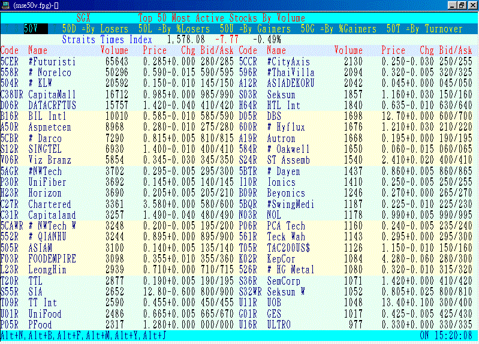Click the # QIANHU stock name
The image size is (479, 344).
[47, 237]
